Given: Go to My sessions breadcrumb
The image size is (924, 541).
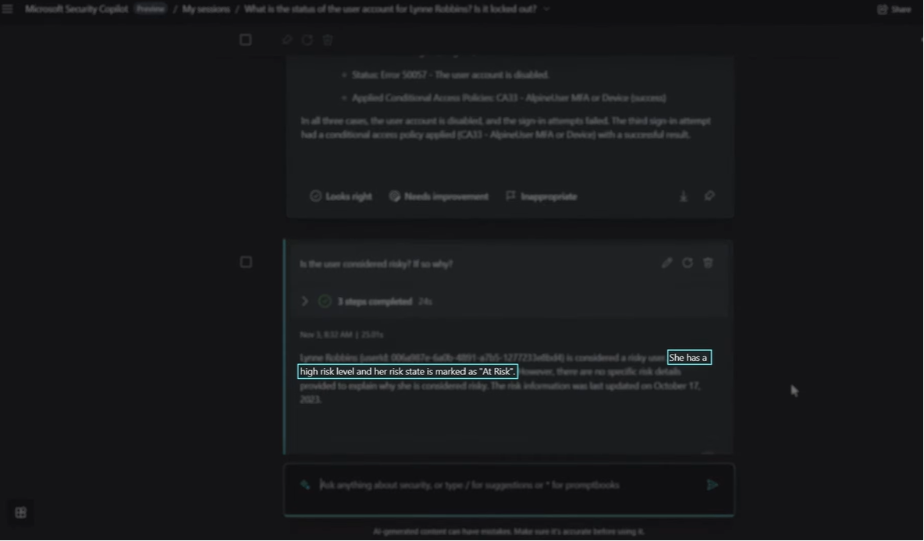Looking at the screenshot, I should (x=206, y=9).
